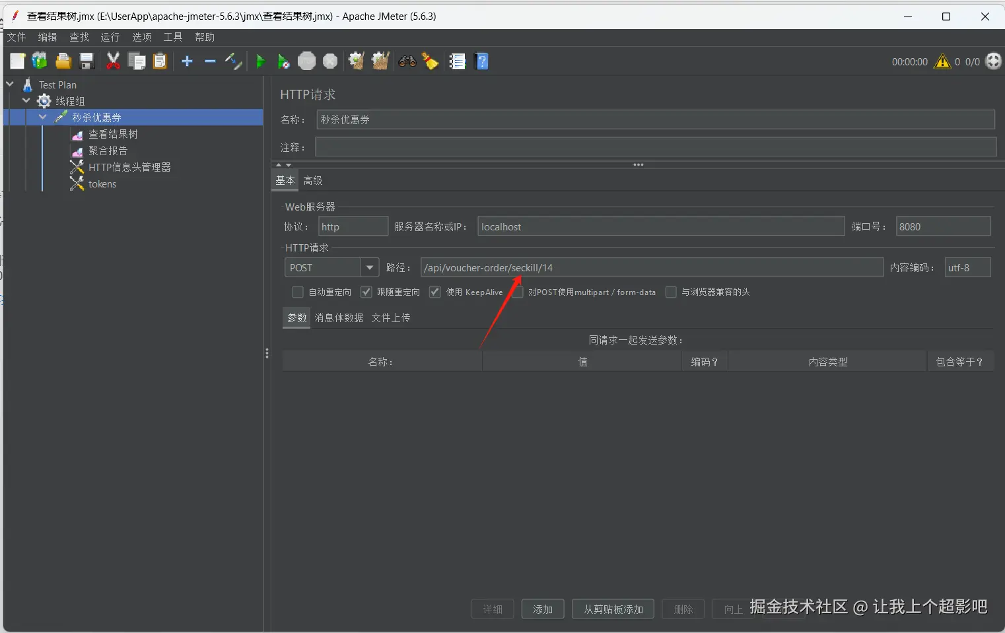1005x633 pixels.
Task: Uncheck 跟随重定向 checkbox
Action: pyautogui.click(x=366, y=292)
